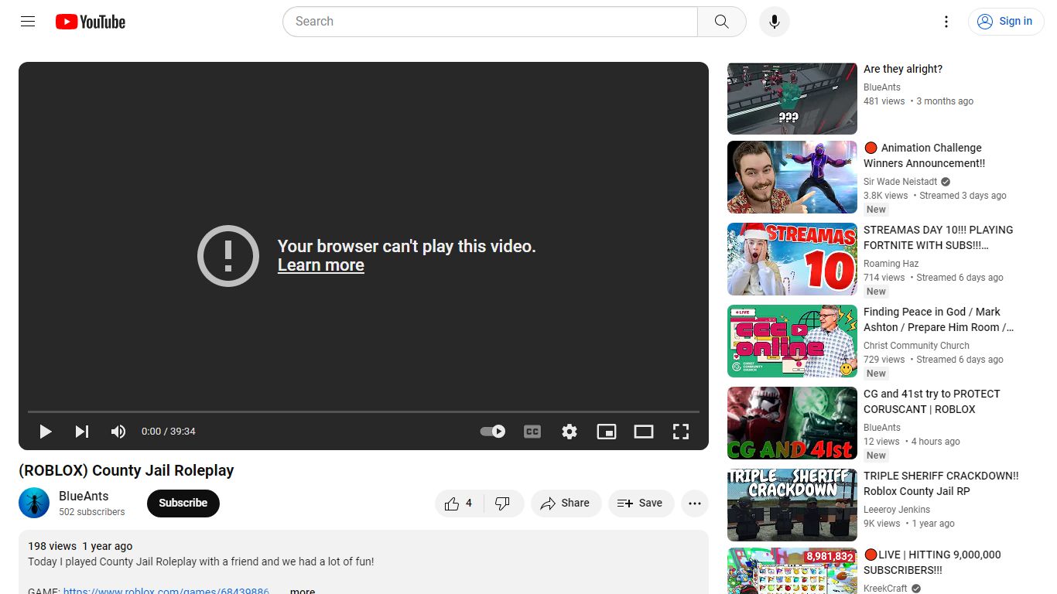
Task: Open 'Are they alright?' video title
Action: [x=903, y=69]
